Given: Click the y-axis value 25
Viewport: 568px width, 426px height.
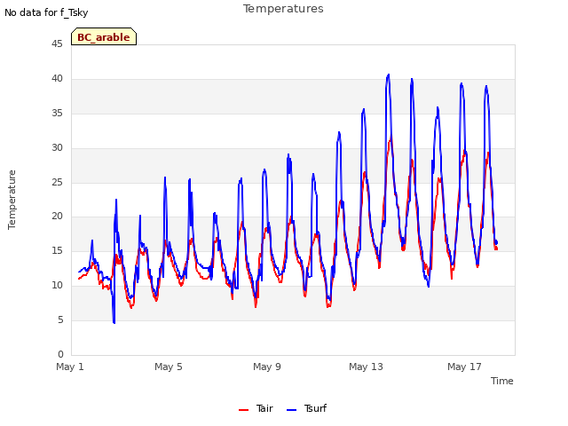Looking at the screenshot, I should (x=57, y=182).
